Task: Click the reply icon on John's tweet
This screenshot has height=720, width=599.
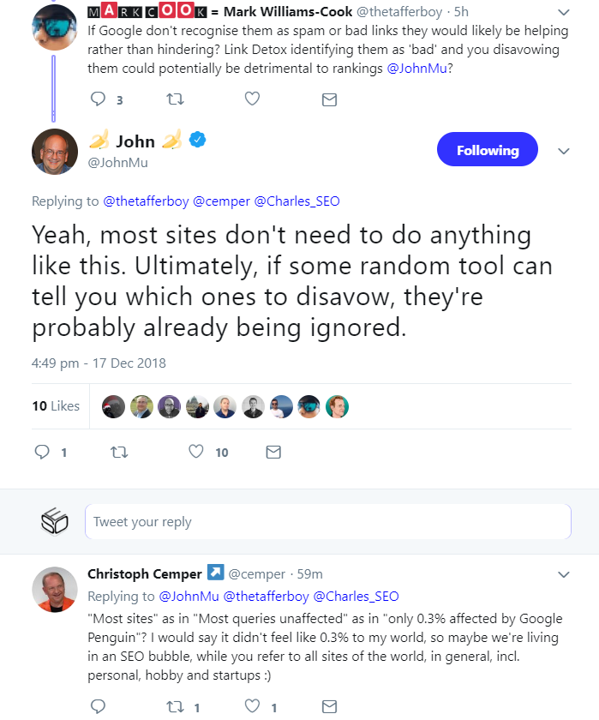Action: (x=44, y=452)
